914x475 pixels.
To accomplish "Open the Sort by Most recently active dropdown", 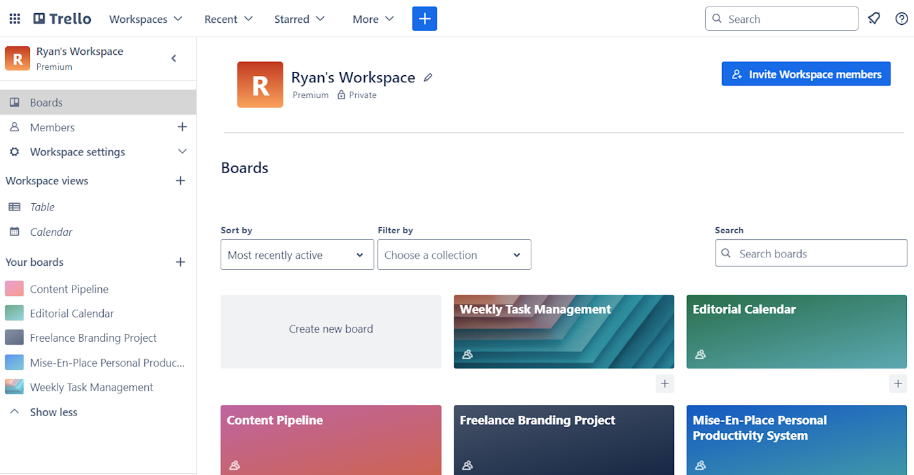I will pyautogui.click(x=297, y=255).
